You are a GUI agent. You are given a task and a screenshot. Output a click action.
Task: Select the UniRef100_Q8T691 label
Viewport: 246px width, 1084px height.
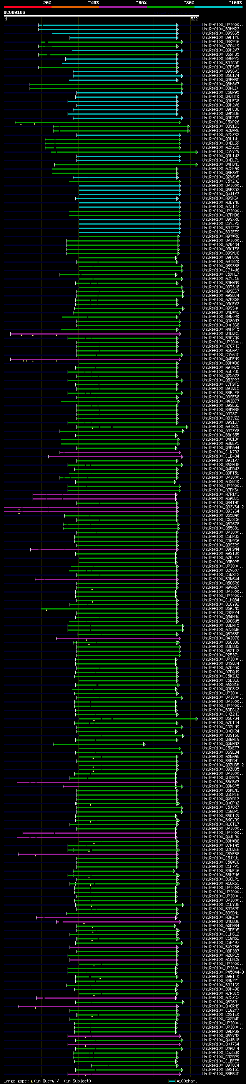pyautogui.click(x=221, y=1002)
